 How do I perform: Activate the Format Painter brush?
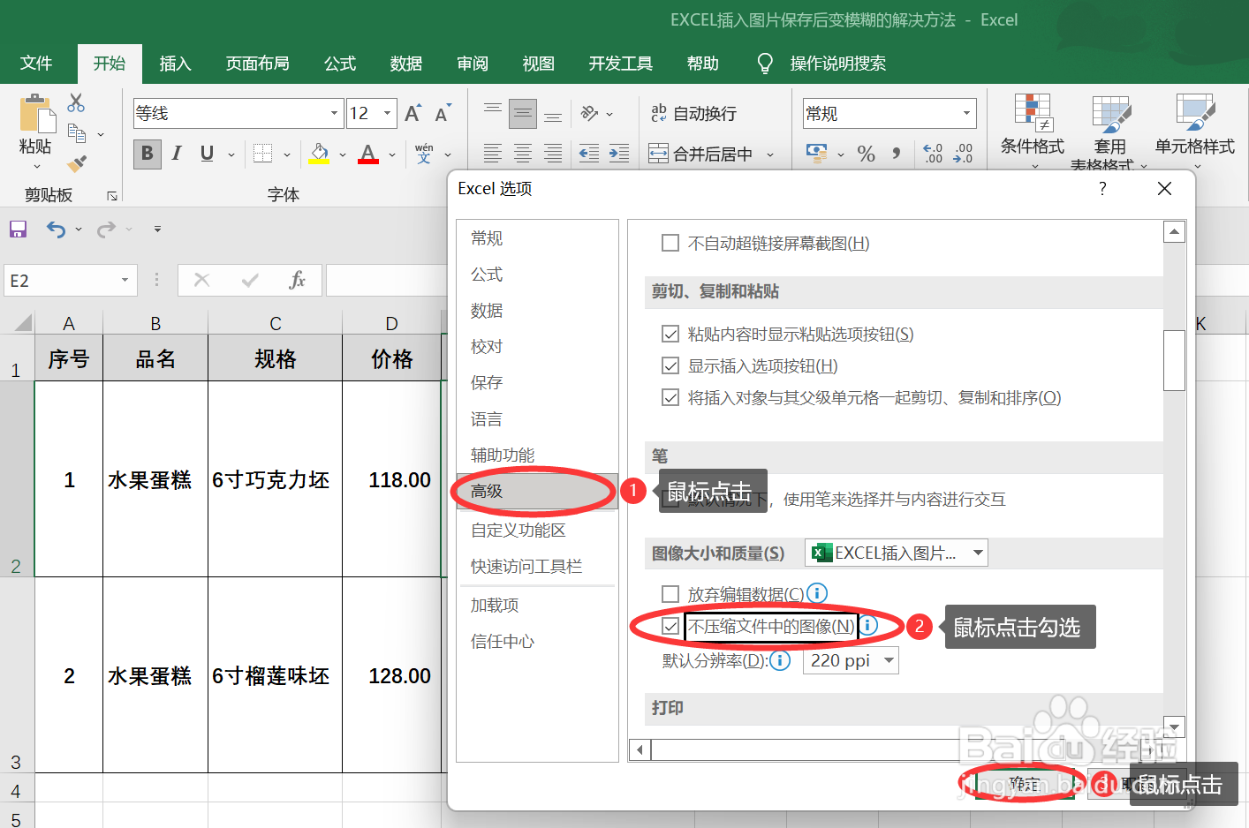point(77,163)
